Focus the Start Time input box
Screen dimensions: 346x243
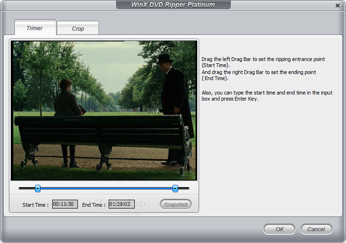(x=65, y=204)
